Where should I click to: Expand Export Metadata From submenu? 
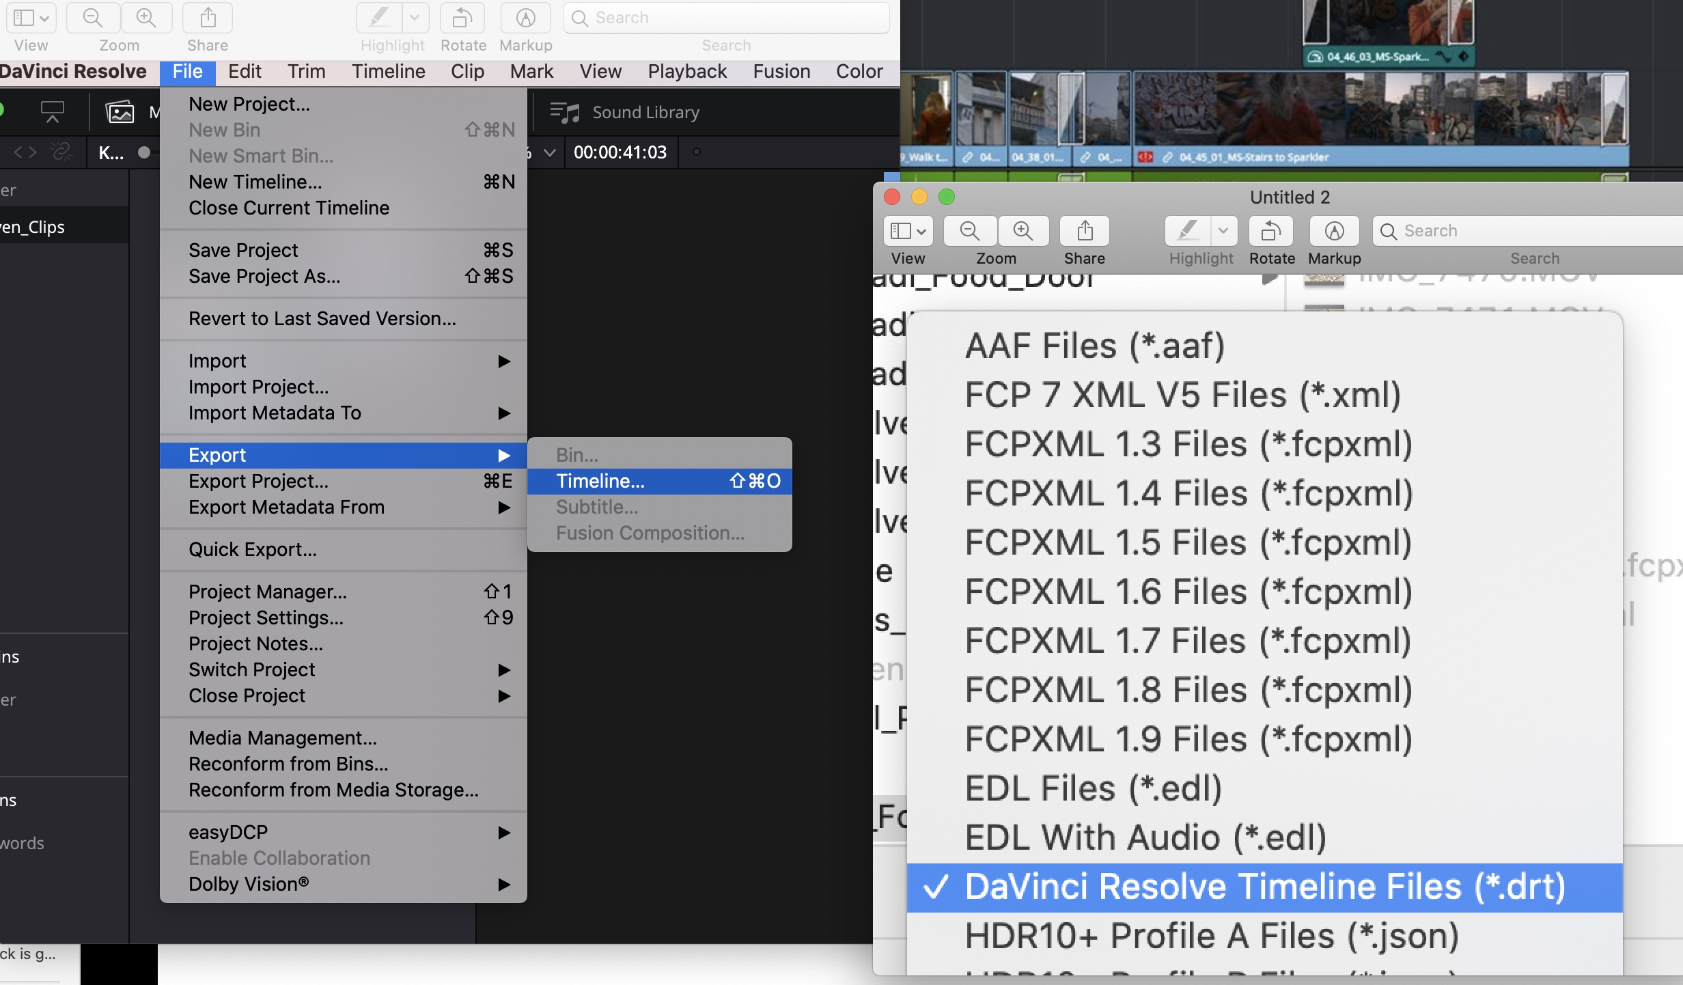pos(344,507)
